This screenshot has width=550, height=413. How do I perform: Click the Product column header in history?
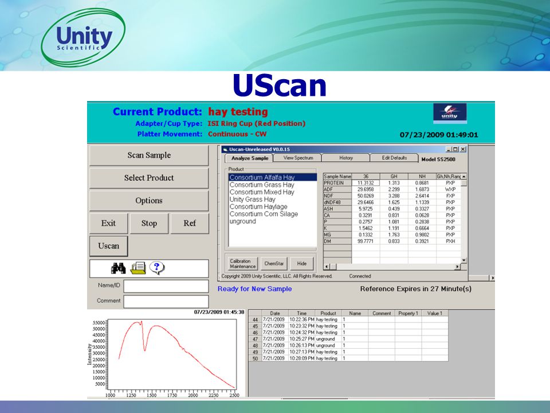point(328,313)
